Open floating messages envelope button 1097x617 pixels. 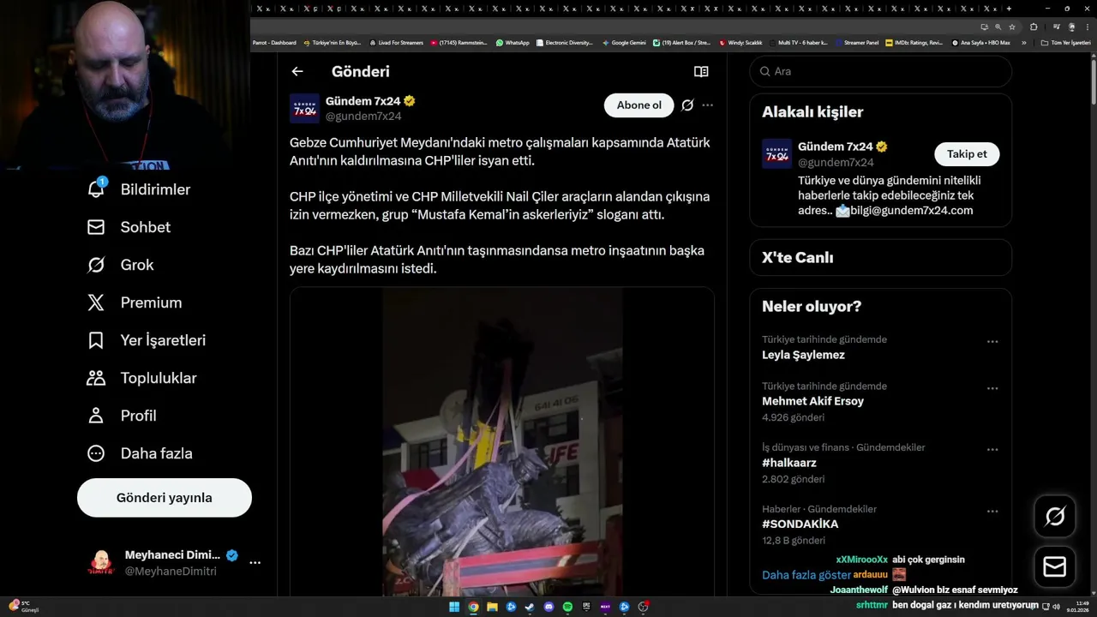(x=1055, y=567)
